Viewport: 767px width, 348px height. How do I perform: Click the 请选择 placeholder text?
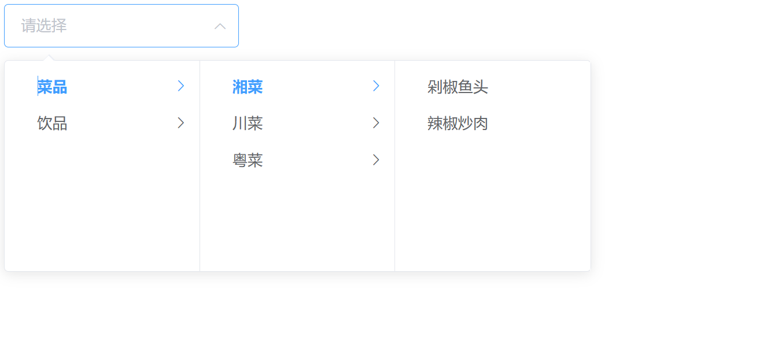(44, 26)
